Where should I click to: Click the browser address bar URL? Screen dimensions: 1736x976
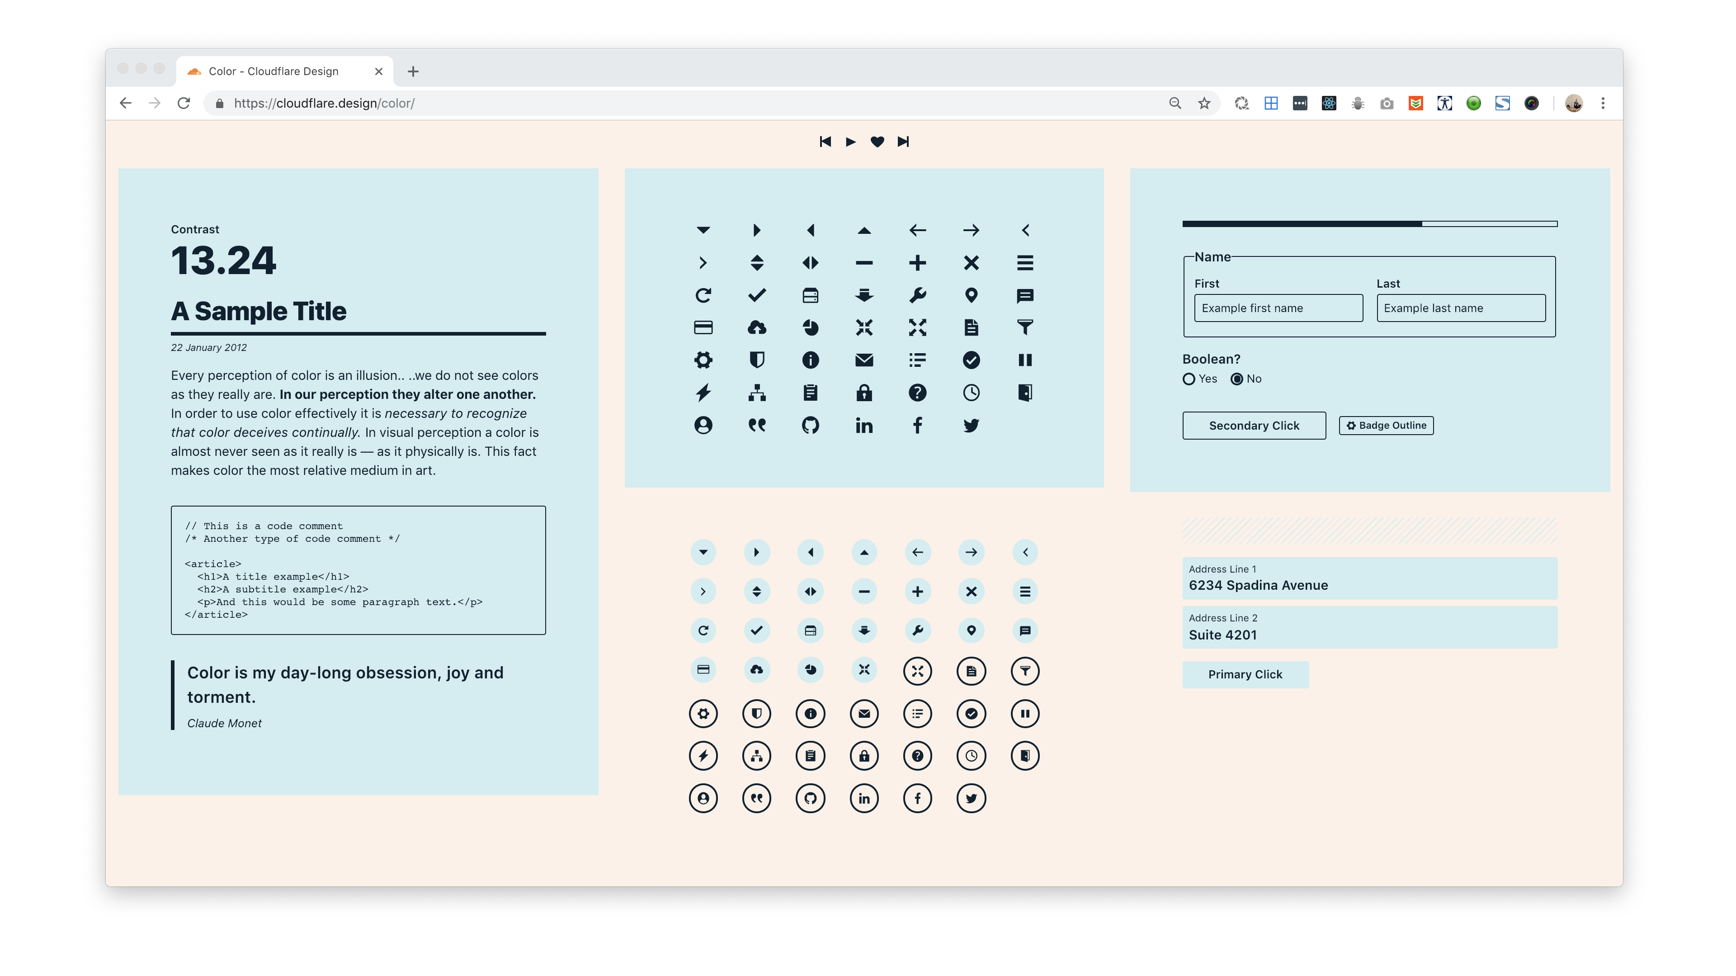(324, 103)
